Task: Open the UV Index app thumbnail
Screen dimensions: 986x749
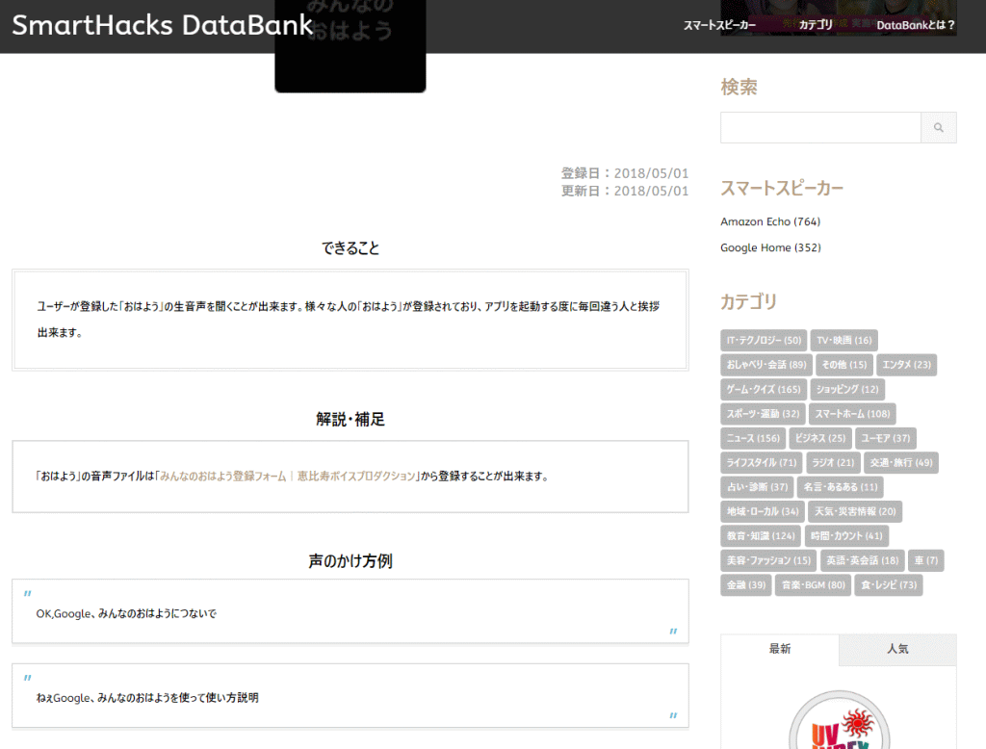Action: [x=839, y=720]
